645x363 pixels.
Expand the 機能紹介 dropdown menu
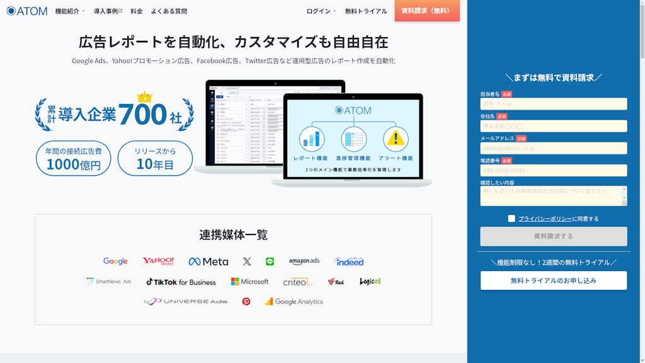point(69,11)
